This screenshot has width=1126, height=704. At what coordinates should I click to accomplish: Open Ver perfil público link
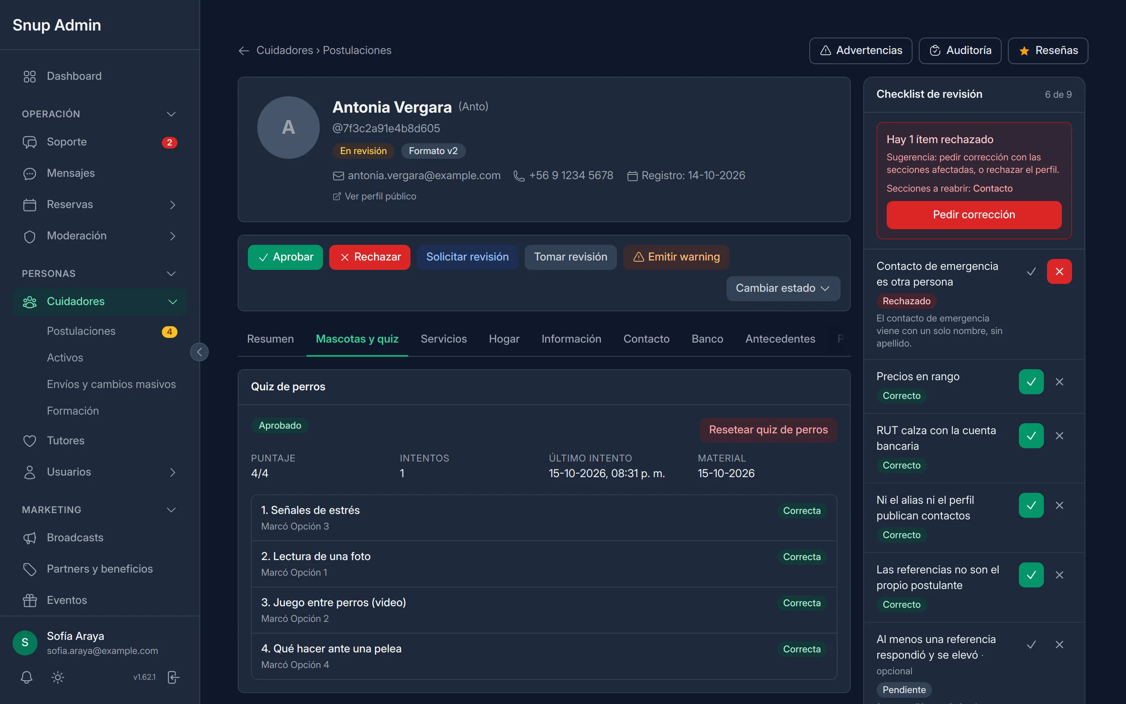coord(375,196)
